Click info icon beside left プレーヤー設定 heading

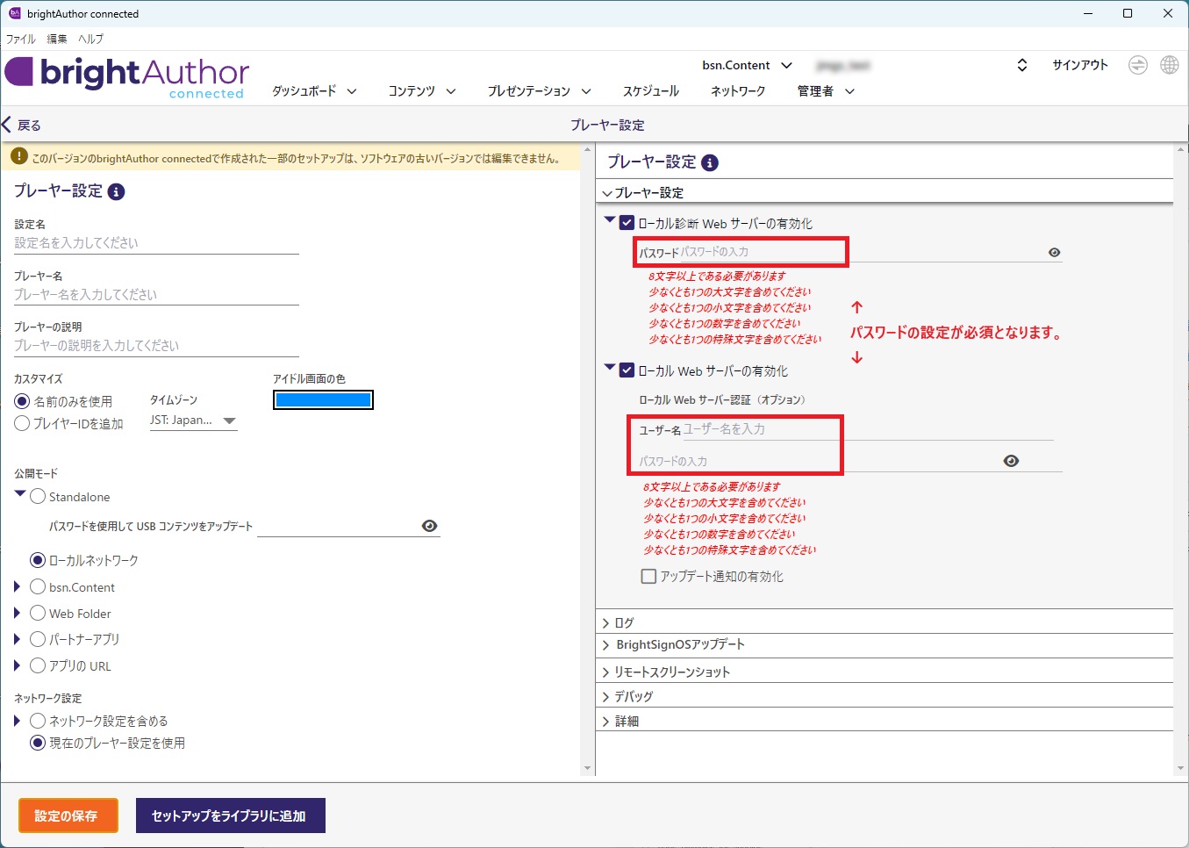point(116,191)
